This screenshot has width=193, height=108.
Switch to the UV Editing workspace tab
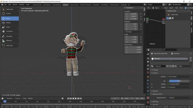[104, 5]
